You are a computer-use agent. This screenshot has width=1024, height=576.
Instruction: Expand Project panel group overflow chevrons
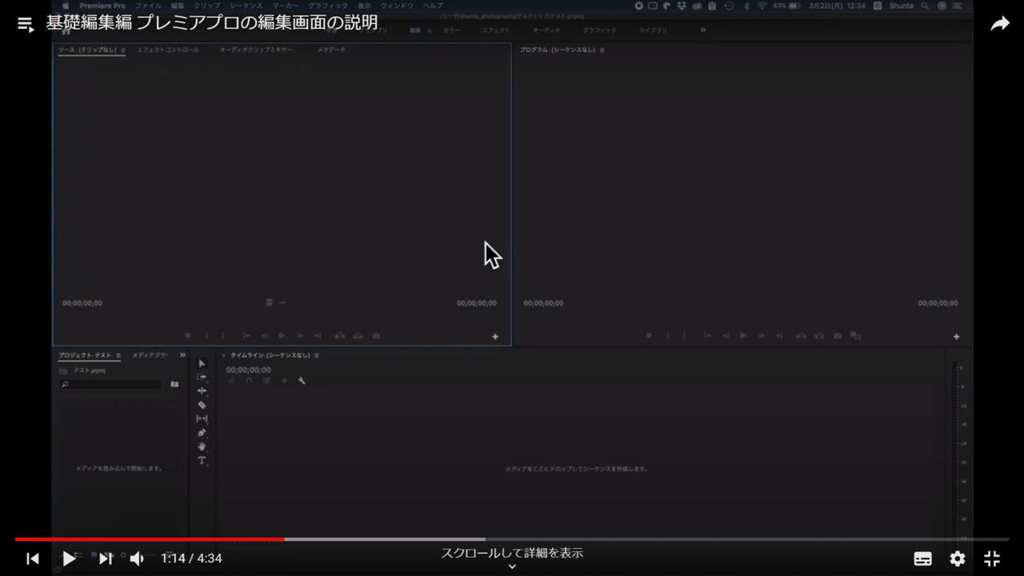[182, 355]
